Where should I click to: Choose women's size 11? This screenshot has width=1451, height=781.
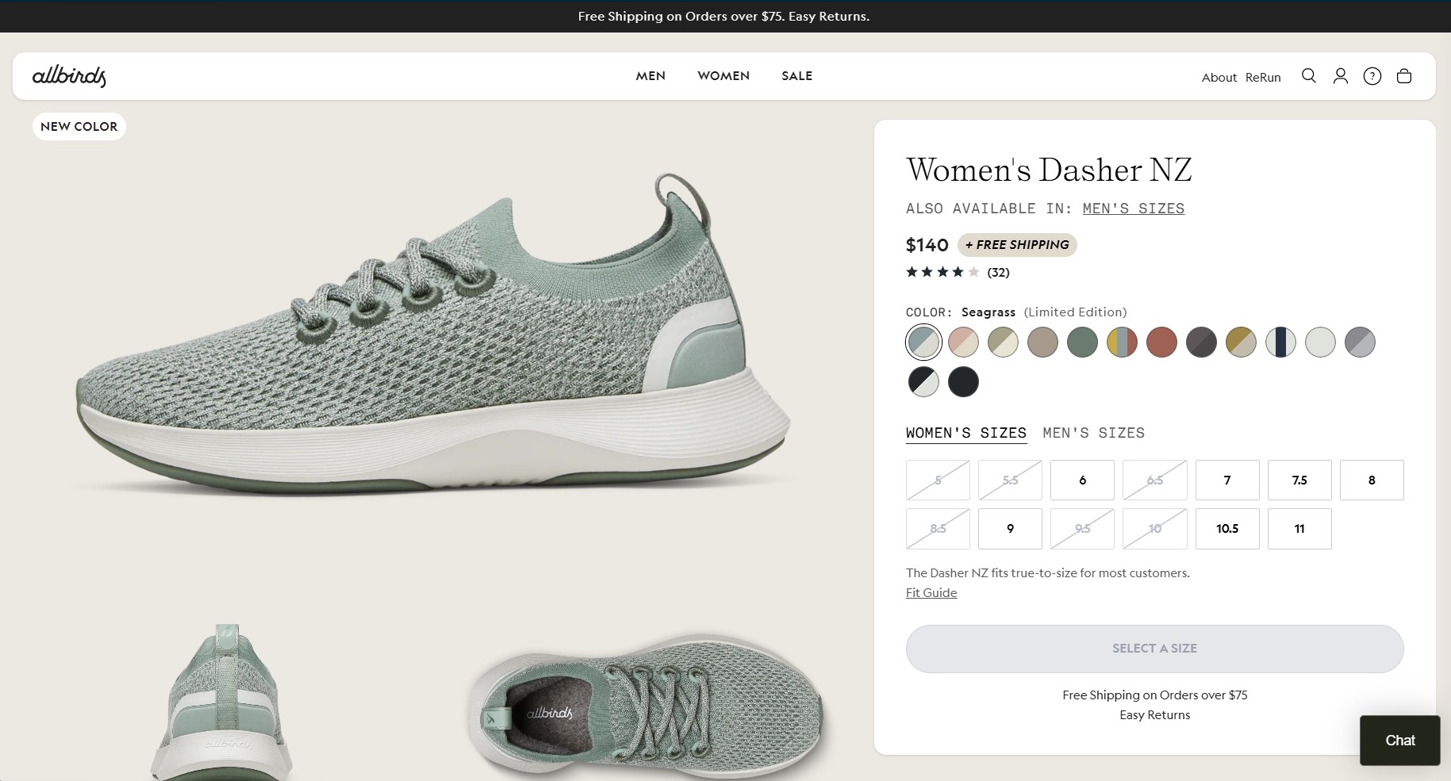(x=1299, y=529)
